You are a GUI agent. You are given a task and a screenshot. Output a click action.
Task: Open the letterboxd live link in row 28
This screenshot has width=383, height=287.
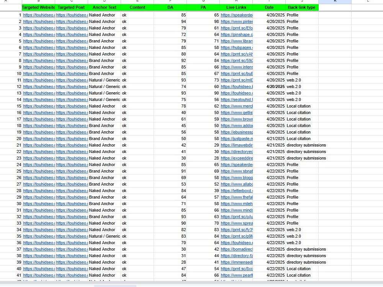click(237, 191)
